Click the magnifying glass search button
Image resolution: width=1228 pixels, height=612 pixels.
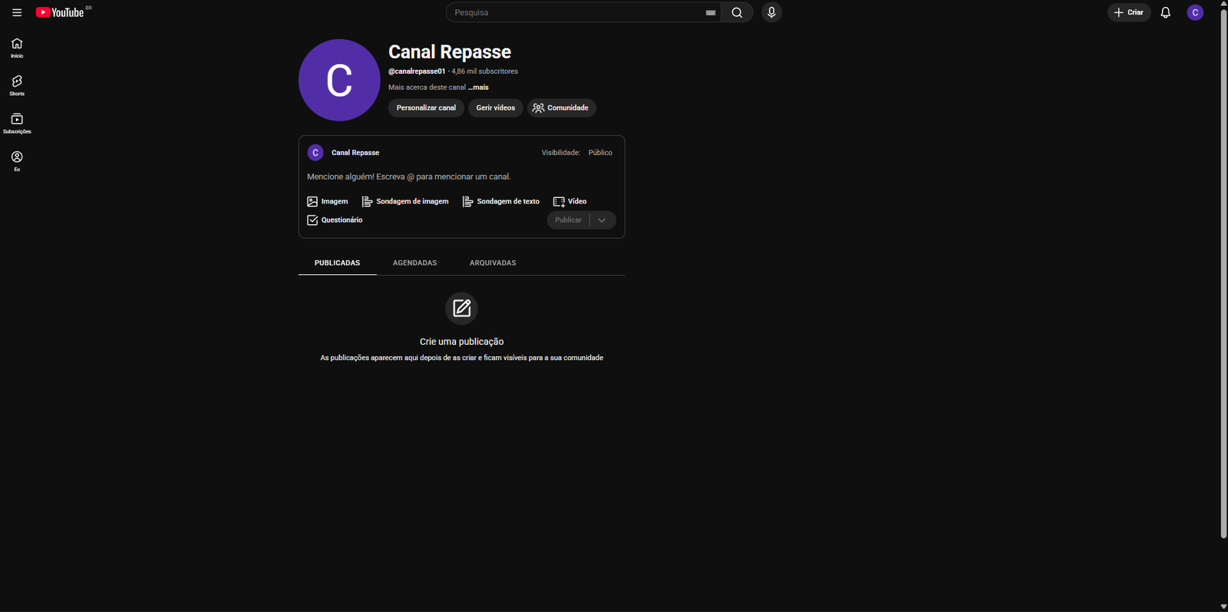click(737, 12)
